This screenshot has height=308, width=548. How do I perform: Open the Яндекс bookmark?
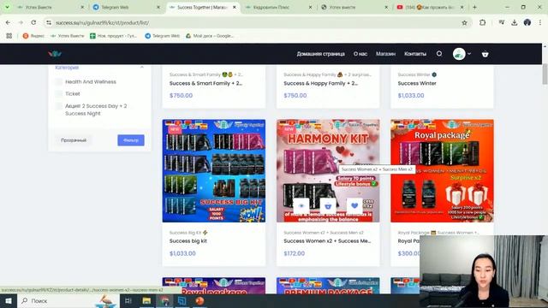click(x=33, y=36)
